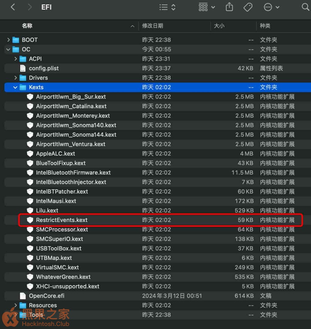Click the SMCProcessor.kext file name
The height and width of the screenshot is (329, 311).
[62, 230]
